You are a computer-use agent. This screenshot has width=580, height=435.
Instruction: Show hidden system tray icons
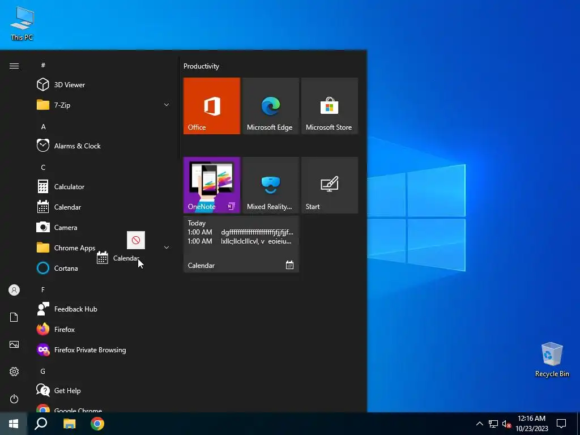[479, 424]
